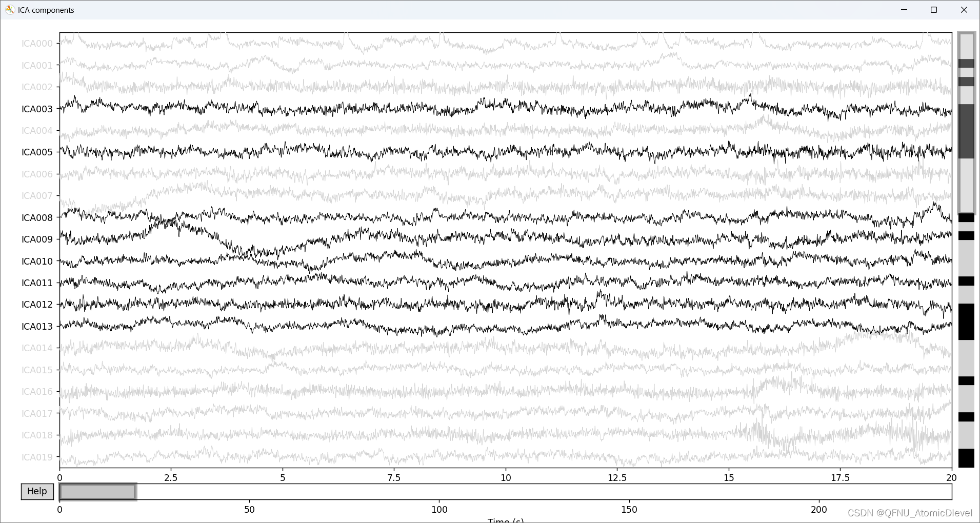Toggle exclusion of component ICA007
980x523 pixels.
(x=37, y=196)
